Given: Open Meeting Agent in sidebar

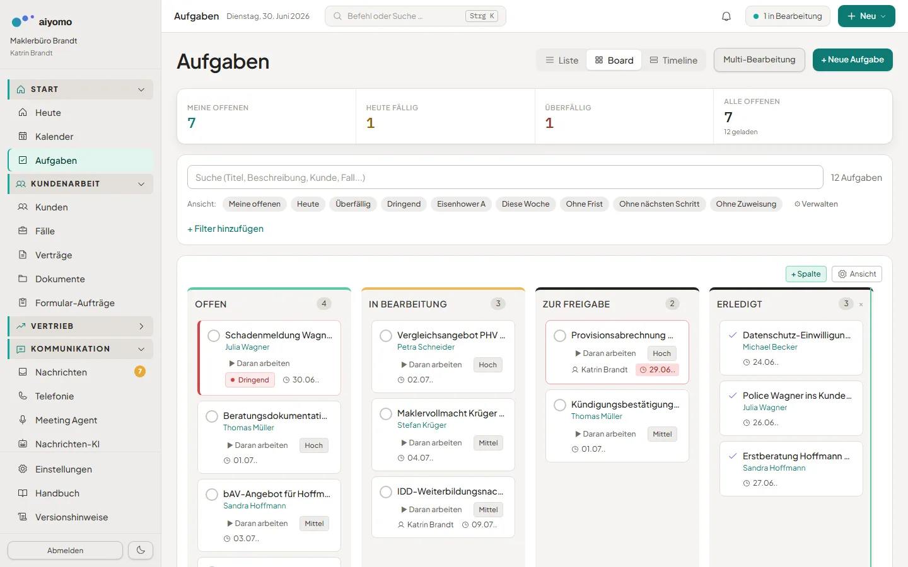Looking at the screenshot, I should coord(81,420).
